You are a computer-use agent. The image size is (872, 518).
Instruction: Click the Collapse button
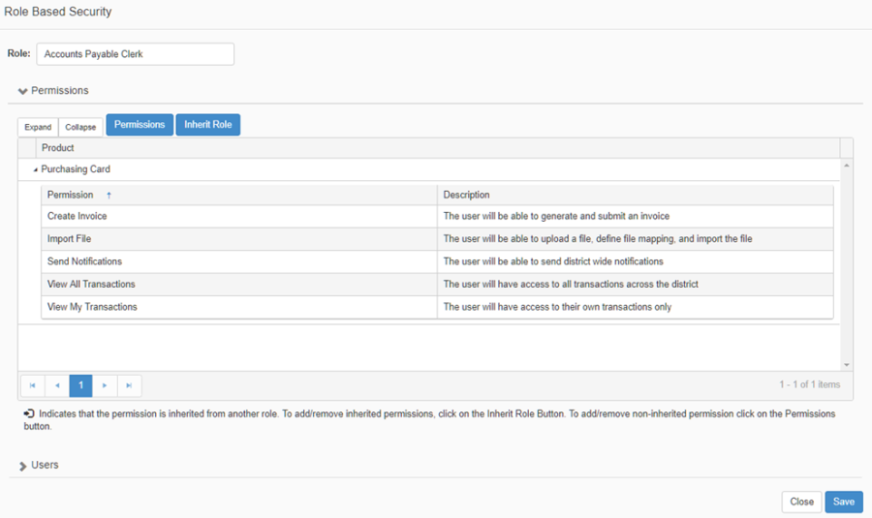pyautogui.click(x=80, y=127)
